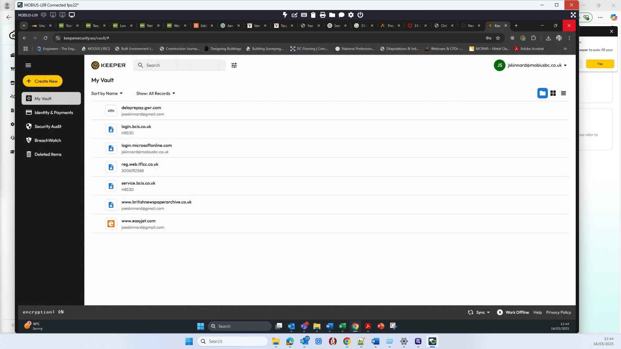Click the Work Offline button
Screen dimensions: 621x349
click(x=513, y=312)
